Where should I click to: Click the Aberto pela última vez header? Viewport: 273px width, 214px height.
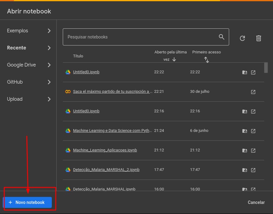(x=170, y=56)
